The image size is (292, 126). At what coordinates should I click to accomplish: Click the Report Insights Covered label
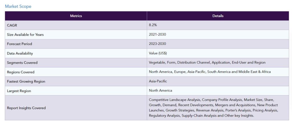[x=26, y=108]
